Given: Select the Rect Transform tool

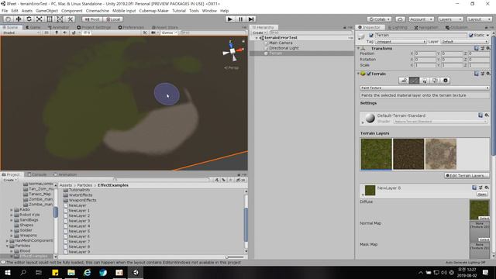Looking at the screenshot, I should (50, 19).
